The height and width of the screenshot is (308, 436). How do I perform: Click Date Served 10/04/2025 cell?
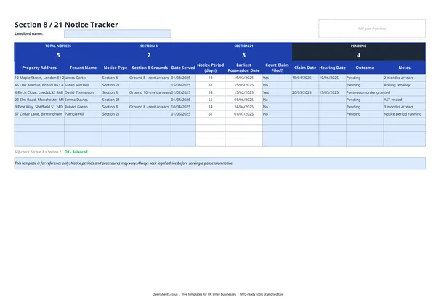(183, 107)
